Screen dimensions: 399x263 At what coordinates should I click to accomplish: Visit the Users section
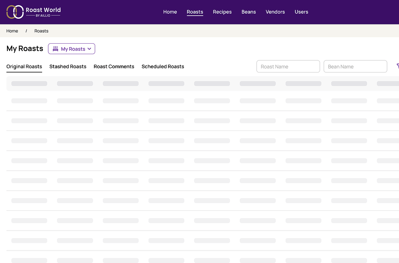point(301,12)
